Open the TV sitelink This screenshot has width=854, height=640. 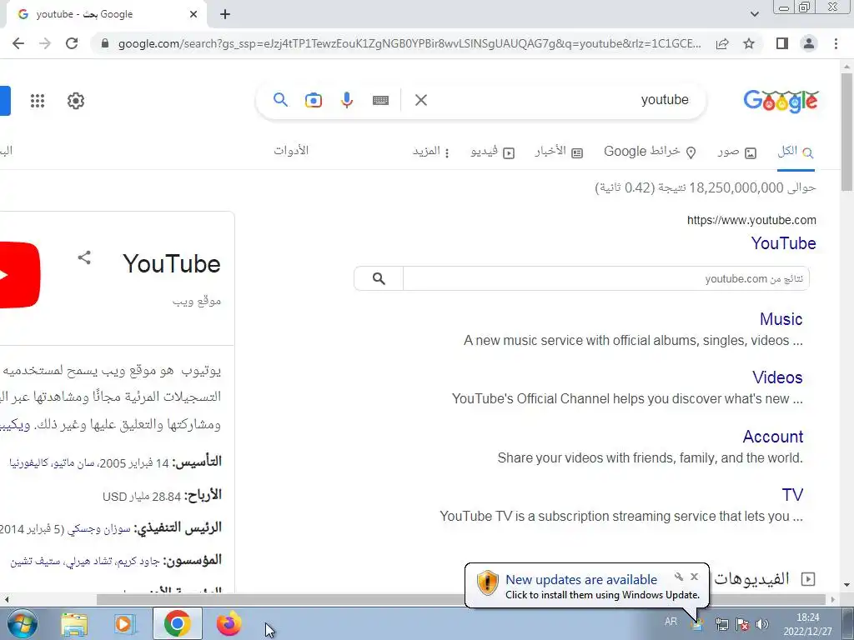(792, 495)
